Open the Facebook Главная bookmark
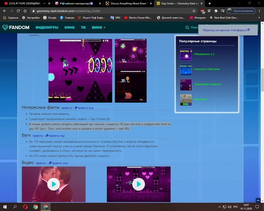This screenshot has height=211, width=264. tap(67, 18)
